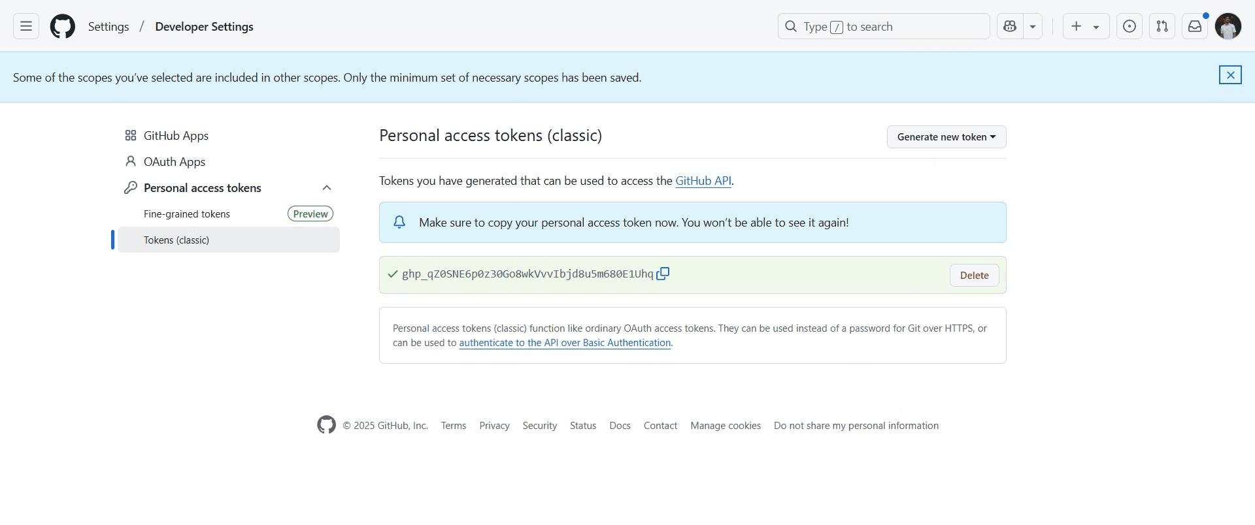Open the Basic Authentication docs link
Screen dimensions: 1255x525
(565, 343)
